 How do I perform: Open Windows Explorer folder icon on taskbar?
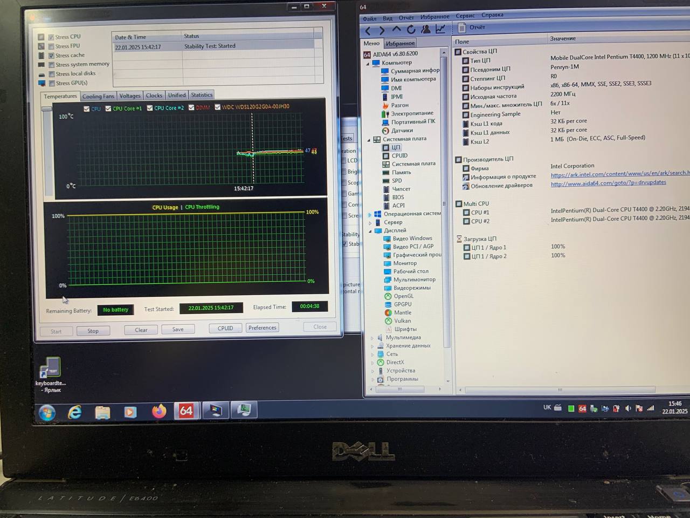point(102,412)
